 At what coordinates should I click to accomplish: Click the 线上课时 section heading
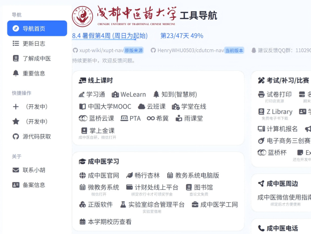click(x=96, y=81)
